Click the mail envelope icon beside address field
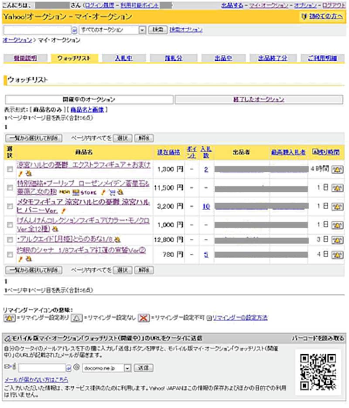The height and width of the screenshot is (408, 349). pyautogui.click(x=10, y=367)
